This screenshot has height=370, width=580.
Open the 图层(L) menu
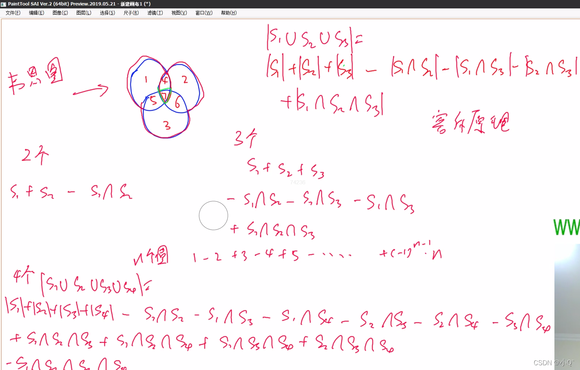tap(84, 13)
